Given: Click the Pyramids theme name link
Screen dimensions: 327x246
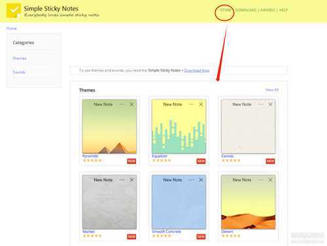Looking at the screenshot, I should [90, 156].
